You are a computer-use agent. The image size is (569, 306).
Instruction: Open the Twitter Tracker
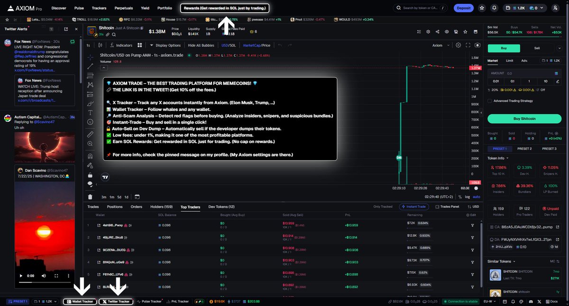coord(116,301)
